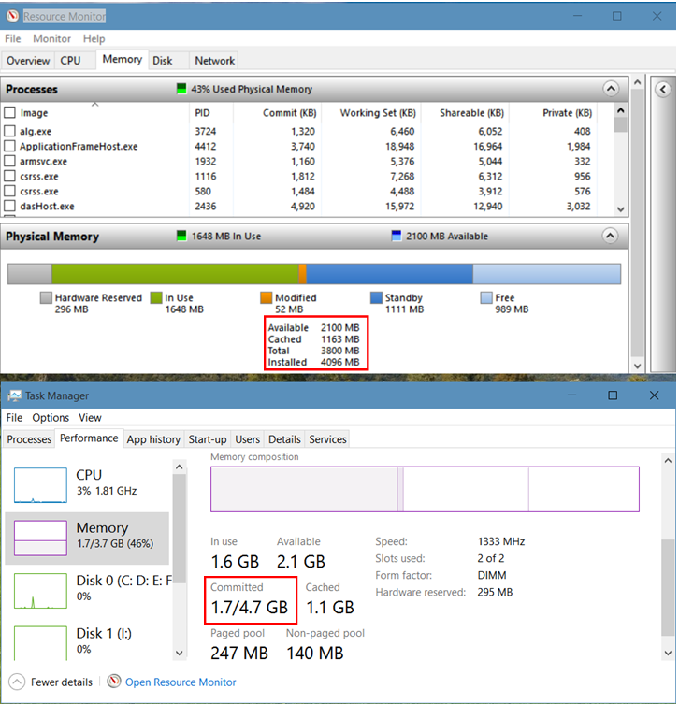
Task: Tick the armsvc.exe checkbox
Action: (x=10, y=161)
